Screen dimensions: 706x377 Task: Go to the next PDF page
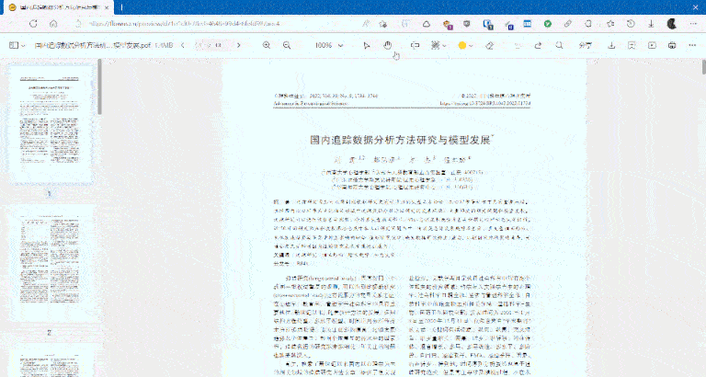point(239,45)
